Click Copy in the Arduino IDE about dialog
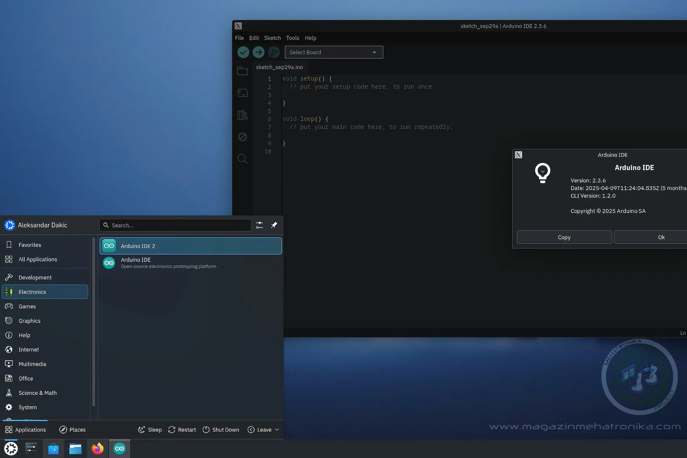The height and width of the screenshot is (458, 687). (564, 237)
